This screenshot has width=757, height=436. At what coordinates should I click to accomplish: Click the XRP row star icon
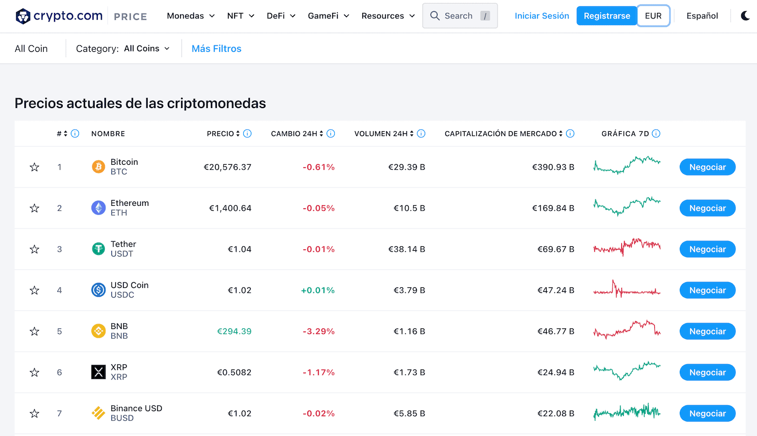(x=35, y=372)
